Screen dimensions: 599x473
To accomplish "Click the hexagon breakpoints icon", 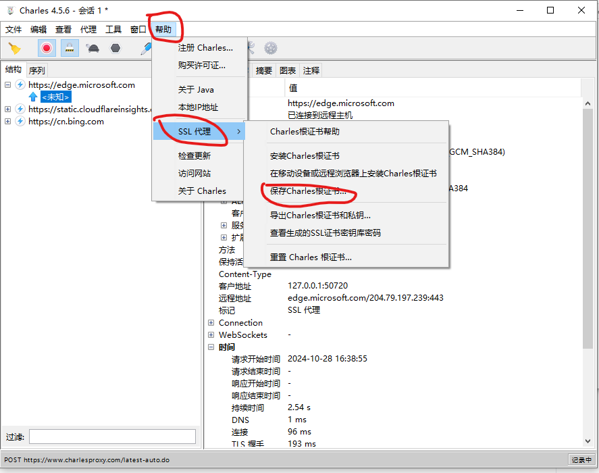I will click(x=115, y=48).
